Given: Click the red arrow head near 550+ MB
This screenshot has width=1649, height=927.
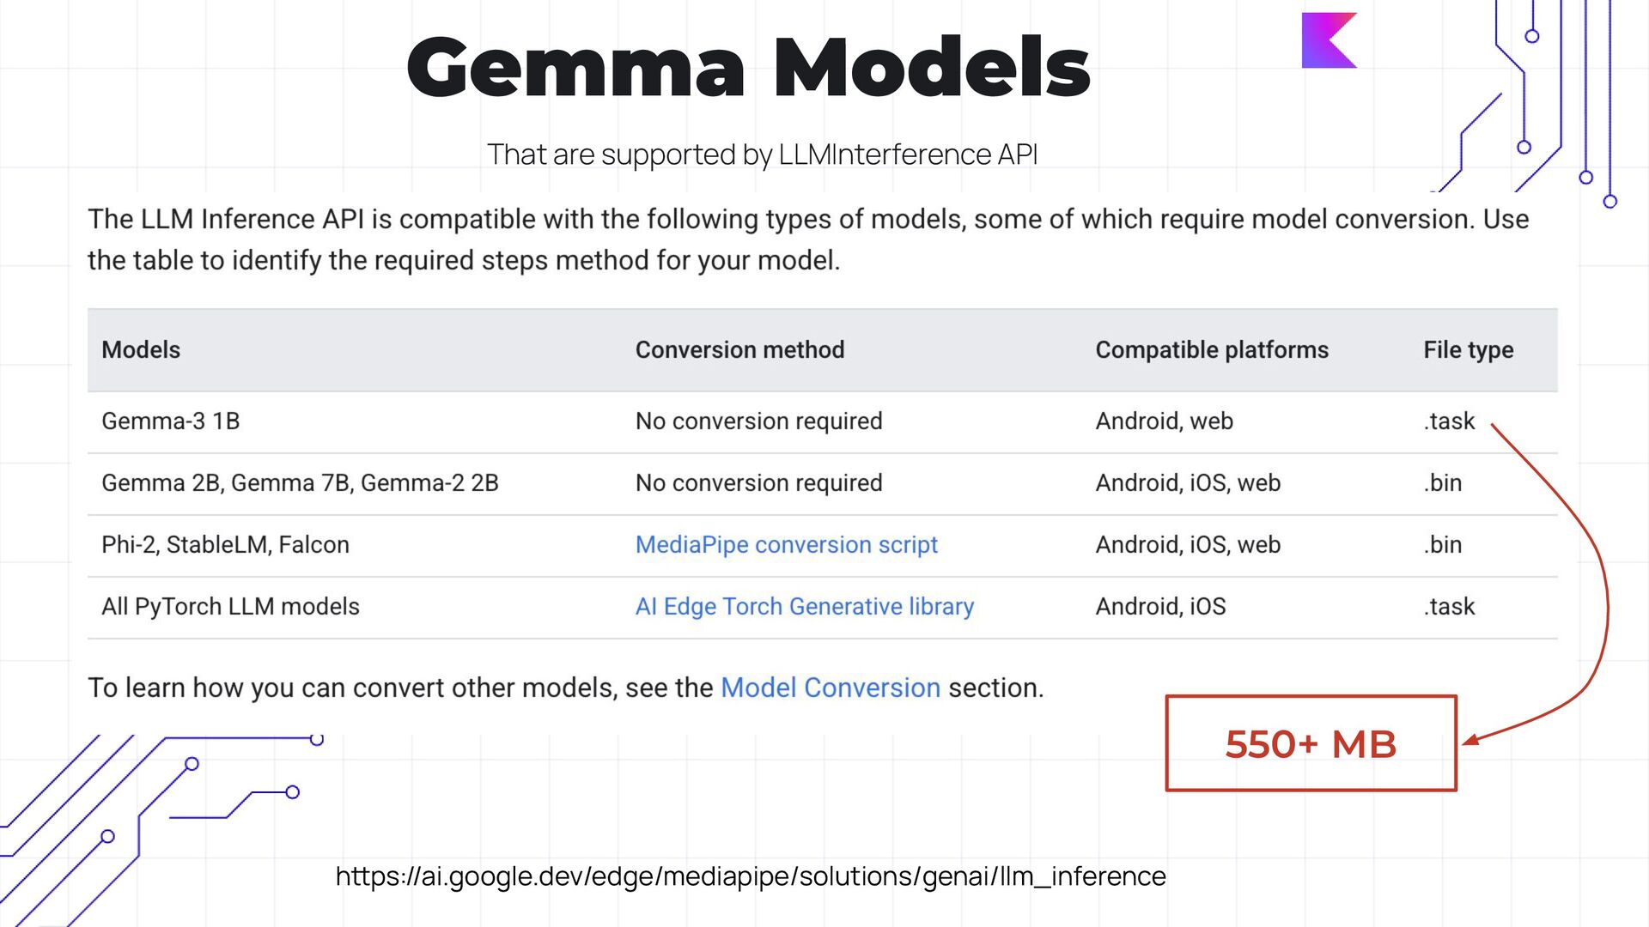Looking at the screenshot, I should click(1472, 740).
